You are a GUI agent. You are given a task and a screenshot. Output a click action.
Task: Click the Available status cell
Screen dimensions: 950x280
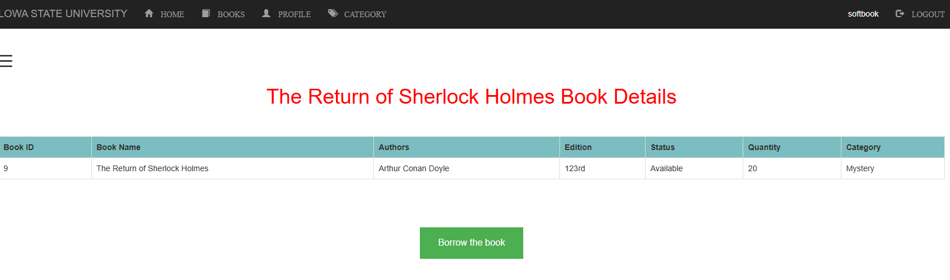666,168
